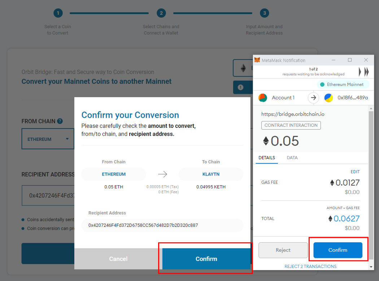The height and width of the screenshot is (281, 379).
Task: Click the 0.05 ETH amount text
Action: click(x=114, y=187)
